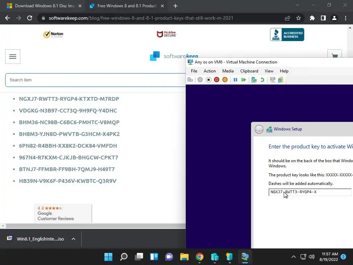This screenshot has width=353, height=265.
Task: Open the View menu in VM window
Action: (269, 71)
